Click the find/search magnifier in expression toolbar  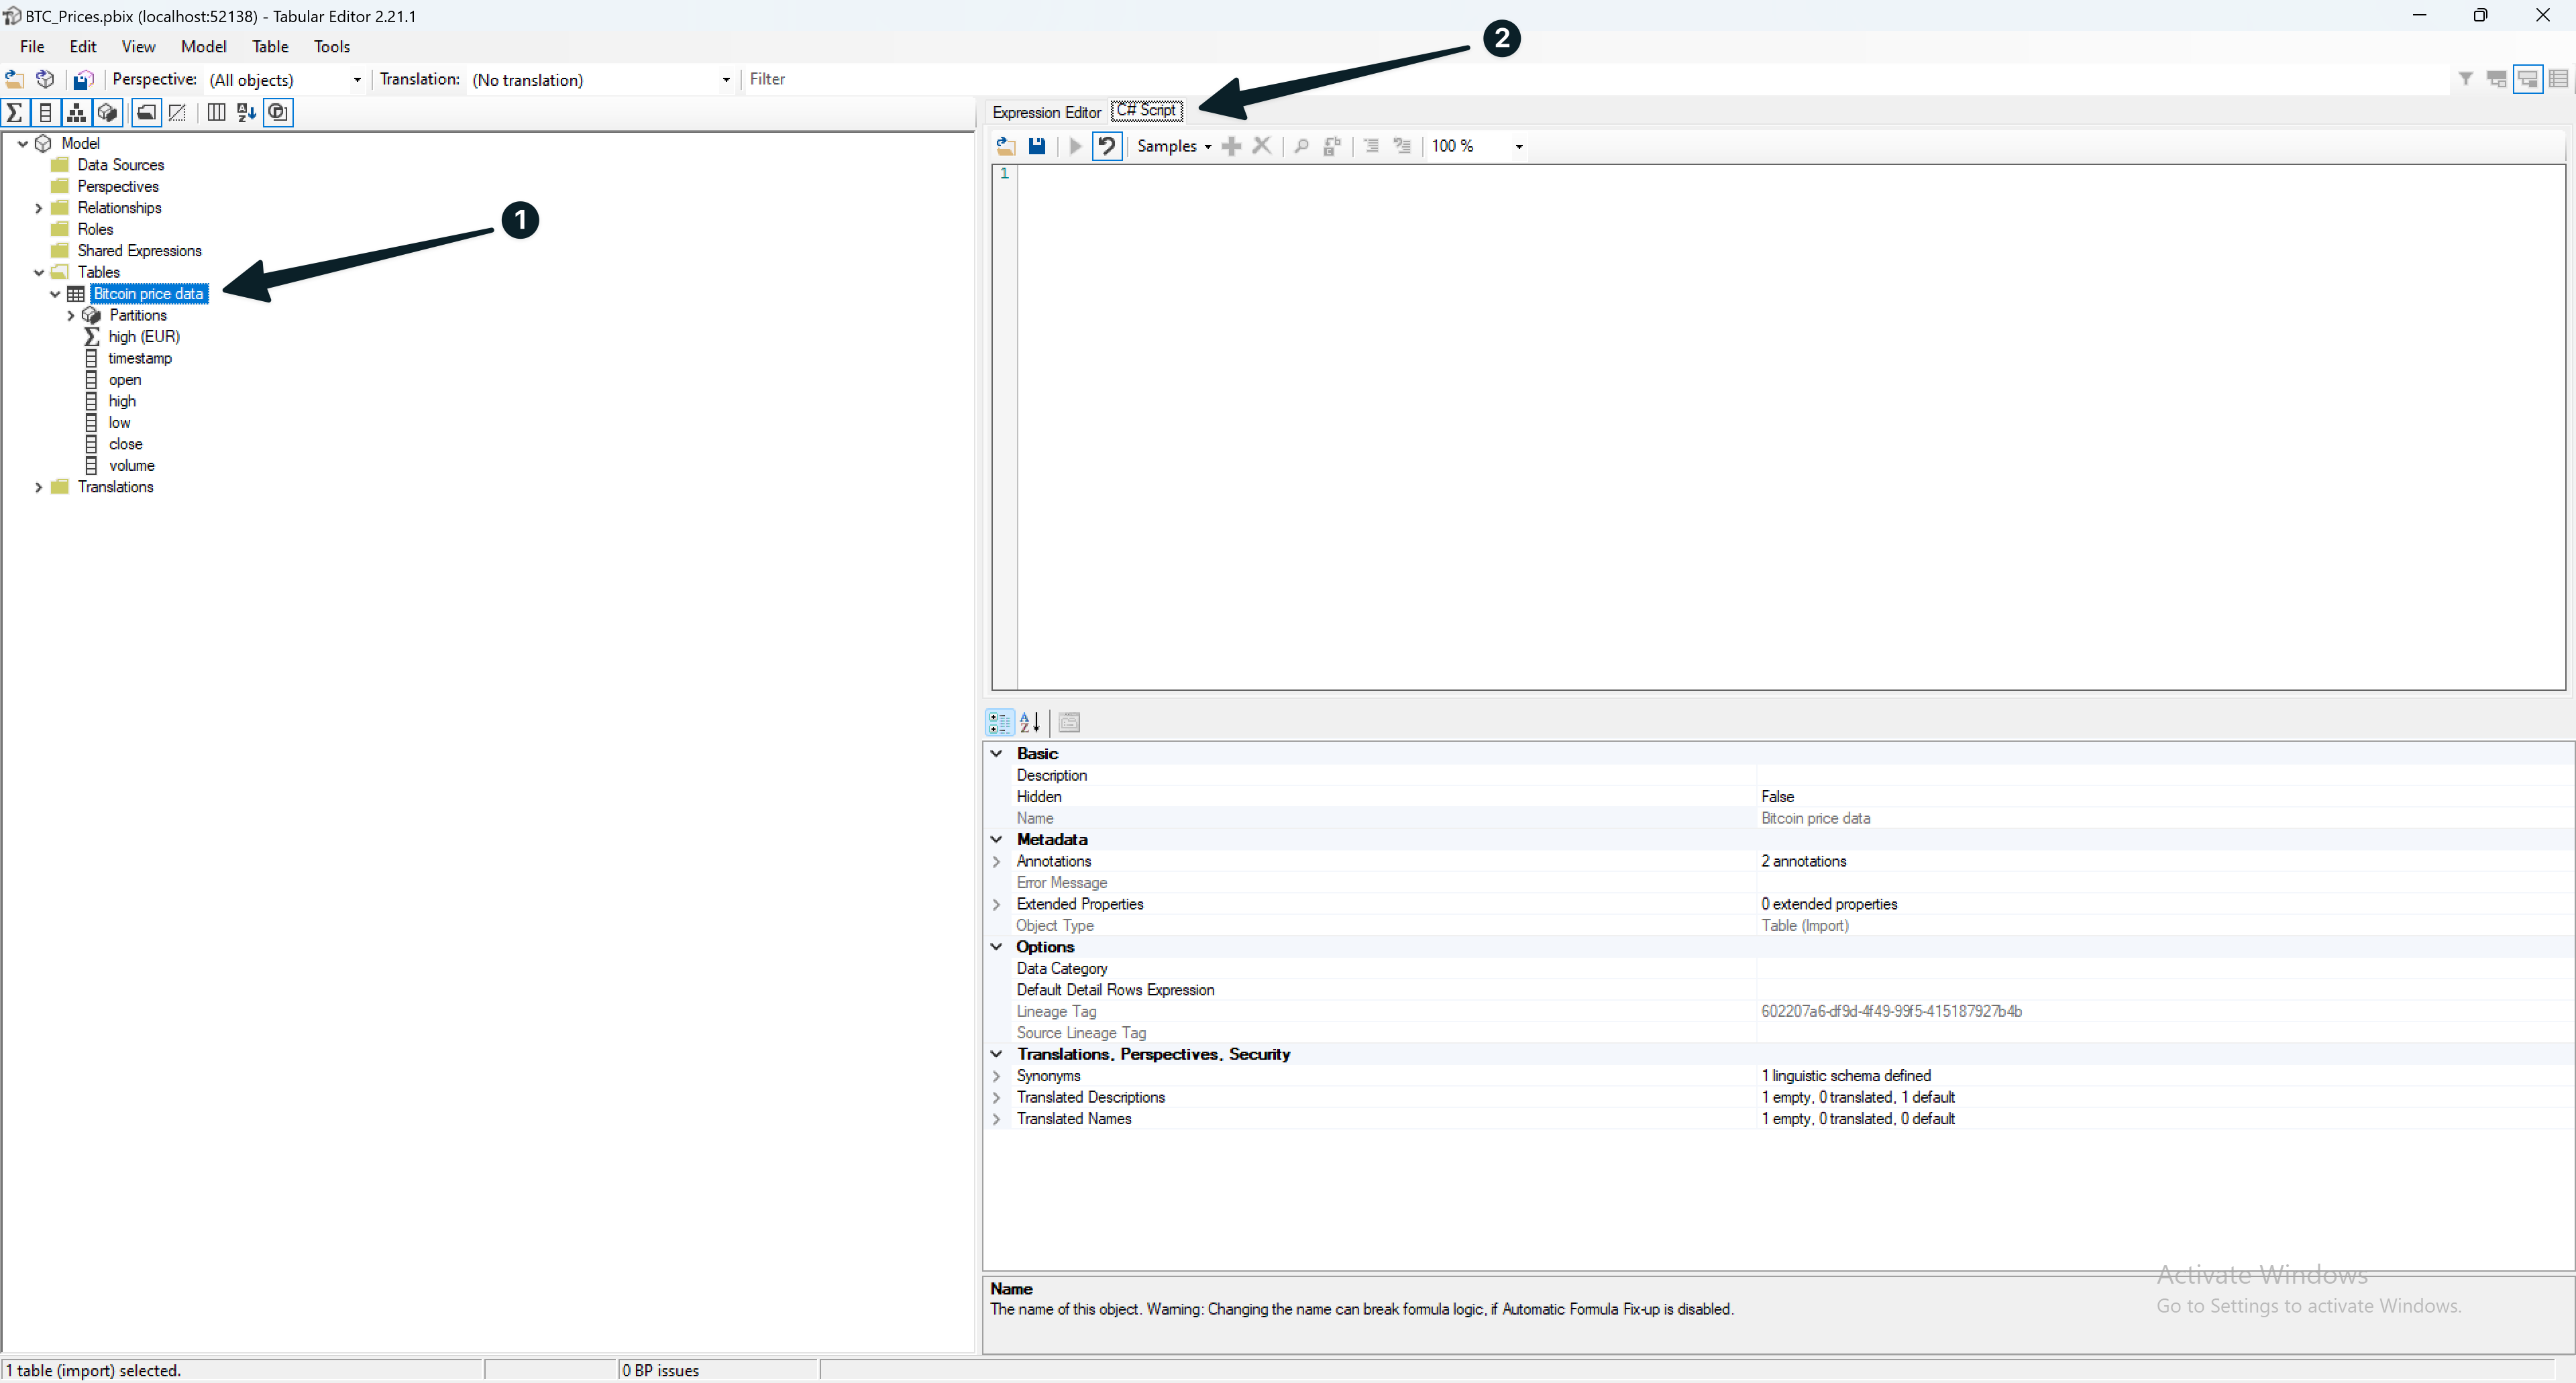coord(1301,146)
